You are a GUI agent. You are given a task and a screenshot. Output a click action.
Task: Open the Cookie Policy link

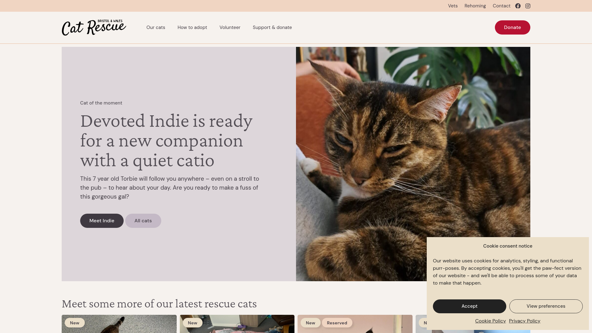point(490,321)
